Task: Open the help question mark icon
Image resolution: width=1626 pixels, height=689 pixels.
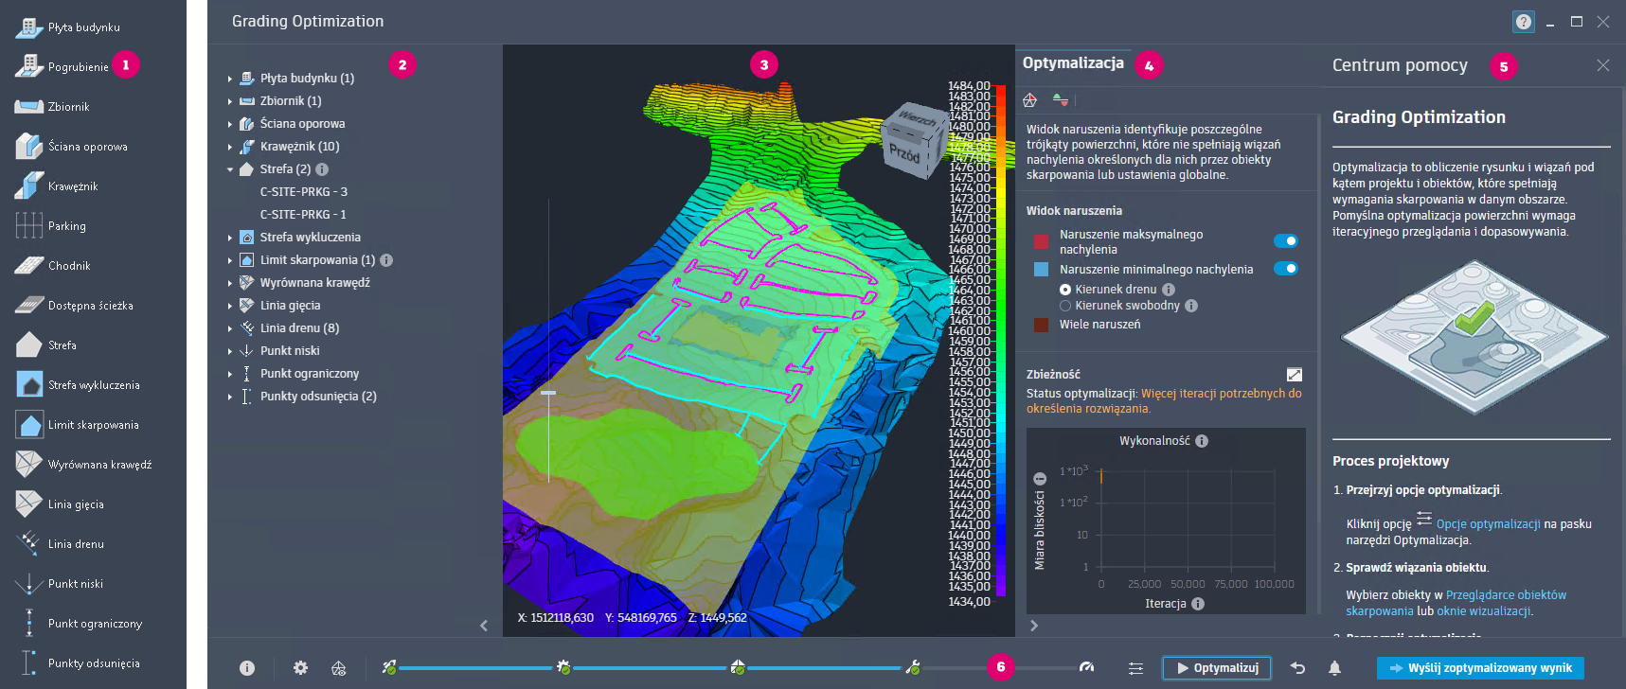Action: click(1523, 22)
